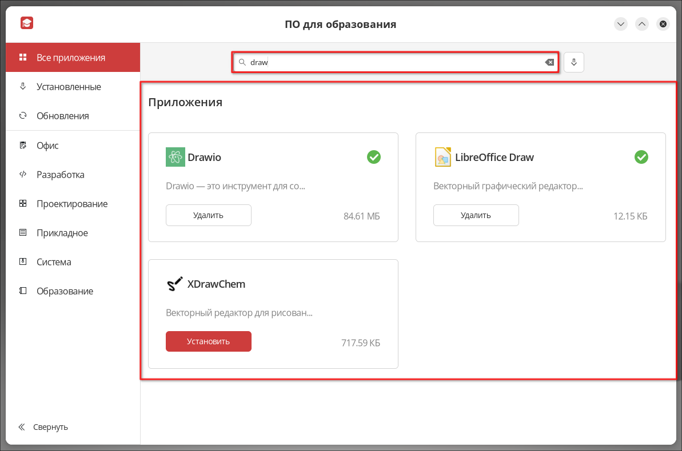Close the ПО для образования window
The width and height of the screenshot is (682, 451).
(663, 24)
